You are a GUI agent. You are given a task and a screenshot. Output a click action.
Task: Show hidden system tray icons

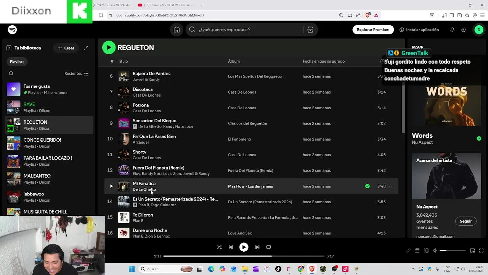[x=413, y=269]
